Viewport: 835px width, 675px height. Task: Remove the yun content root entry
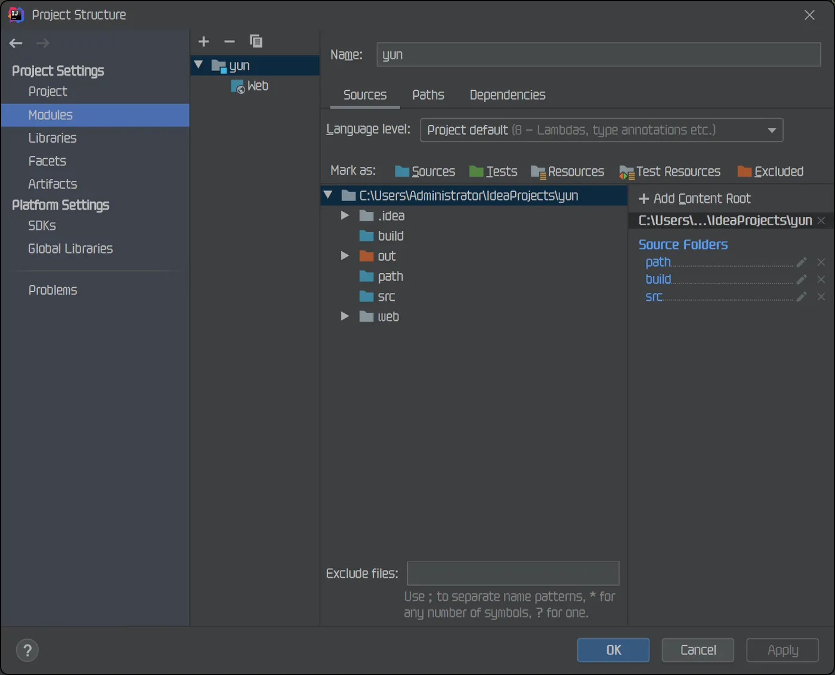821,221
